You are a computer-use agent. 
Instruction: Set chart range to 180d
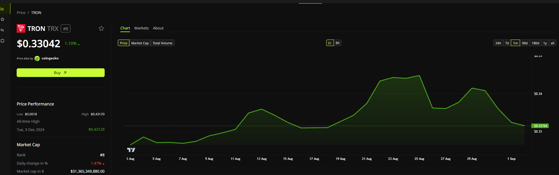click(x=536, y=43)
